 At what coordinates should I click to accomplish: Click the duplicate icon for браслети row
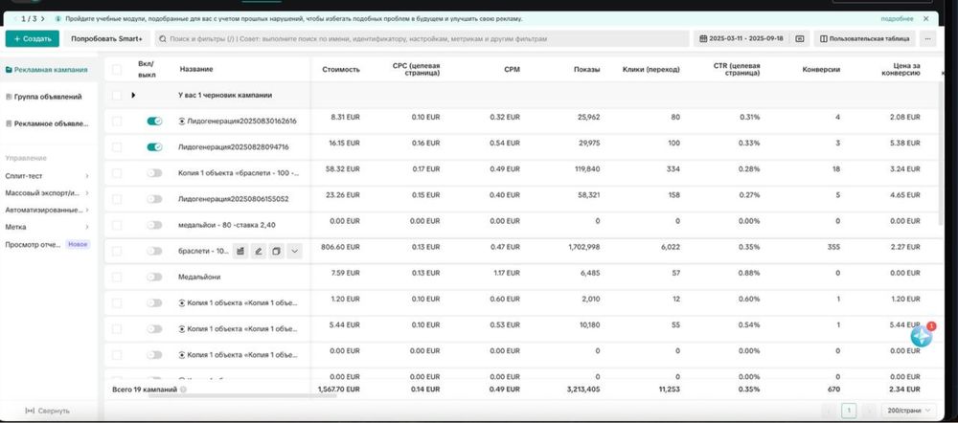click(x=276, y=251)
